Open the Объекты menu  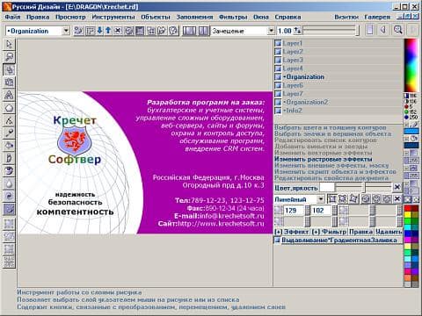coord(156,17)
